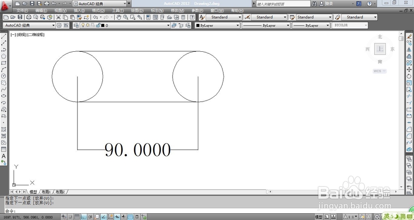Click the Cut scissors icon
Screen dimensions: 414x220
pos(58,17)
